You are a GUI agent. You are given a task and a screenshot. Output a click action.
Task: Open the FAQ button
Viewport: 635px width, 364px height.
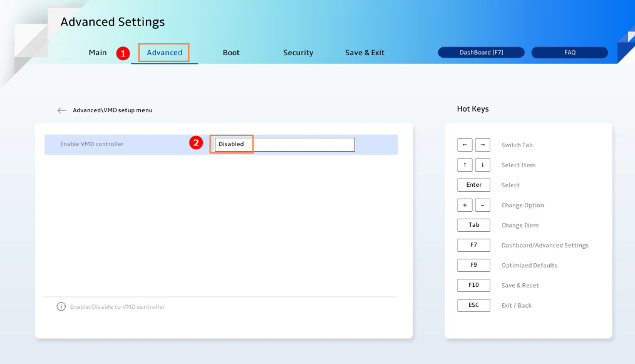point(569,52)
